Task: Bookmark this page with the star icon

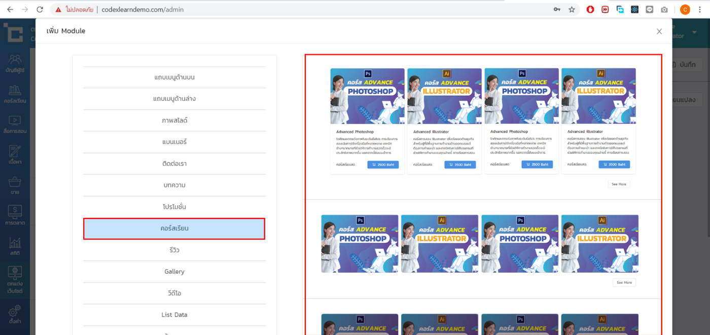Action: tap(572, 10)
